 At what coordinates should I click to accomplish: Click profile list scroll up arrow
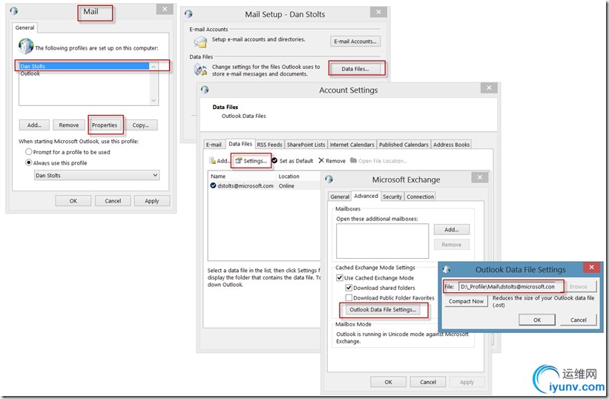pos(154,67)
